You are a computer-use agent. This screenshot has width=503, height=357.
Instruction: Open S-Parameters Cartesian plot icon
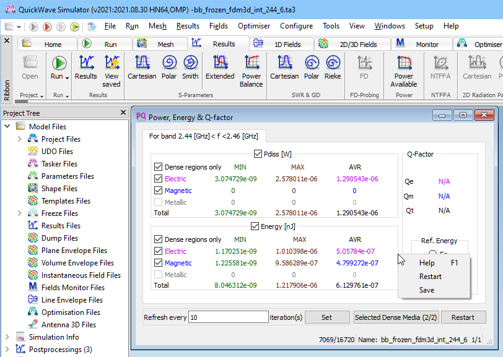(142, 62)
